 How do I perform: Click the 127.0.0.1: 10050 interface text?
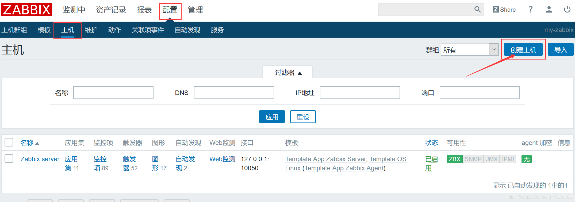[x=255, y=164]
